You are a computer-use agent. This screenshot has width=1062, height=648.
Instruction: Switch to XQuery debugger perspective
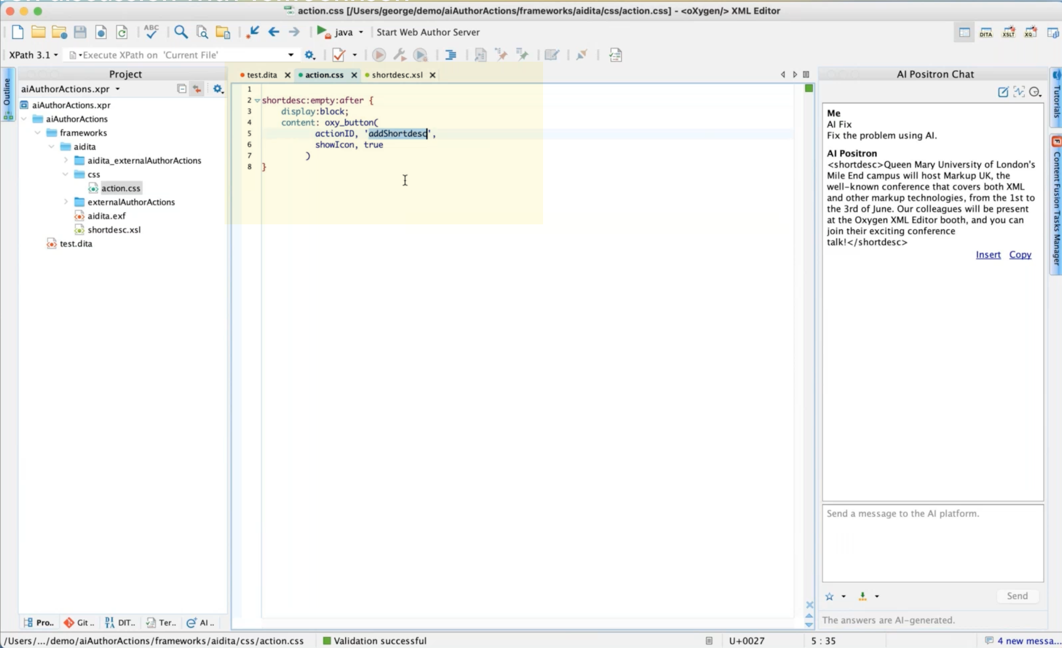pyautogui.click(x=1031, y=33)
